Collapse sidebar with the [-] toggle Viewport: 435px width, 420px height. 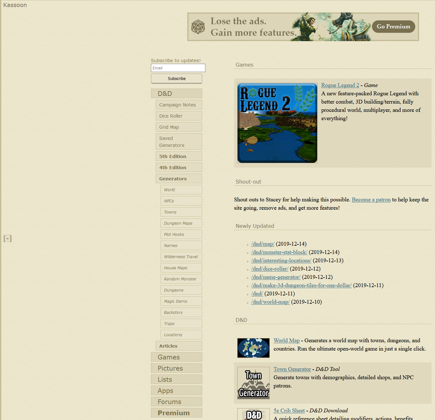[x=8, y=238]
